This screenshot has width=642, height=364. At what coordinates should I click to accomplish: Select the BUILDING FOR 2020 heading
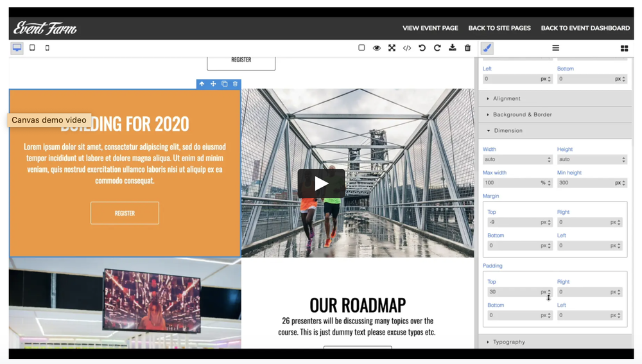point(125,124)
